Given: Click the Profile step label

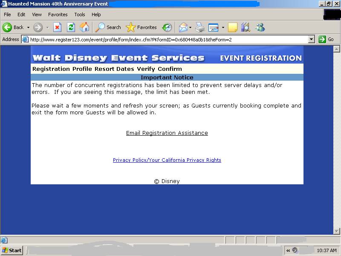Looking at the screenshot, I should pos(82,69).
